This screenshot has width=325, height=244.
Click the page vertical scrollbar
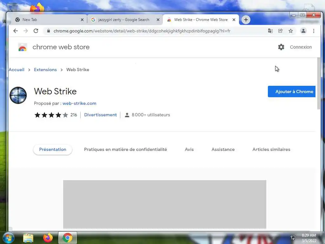pos(319,84)
